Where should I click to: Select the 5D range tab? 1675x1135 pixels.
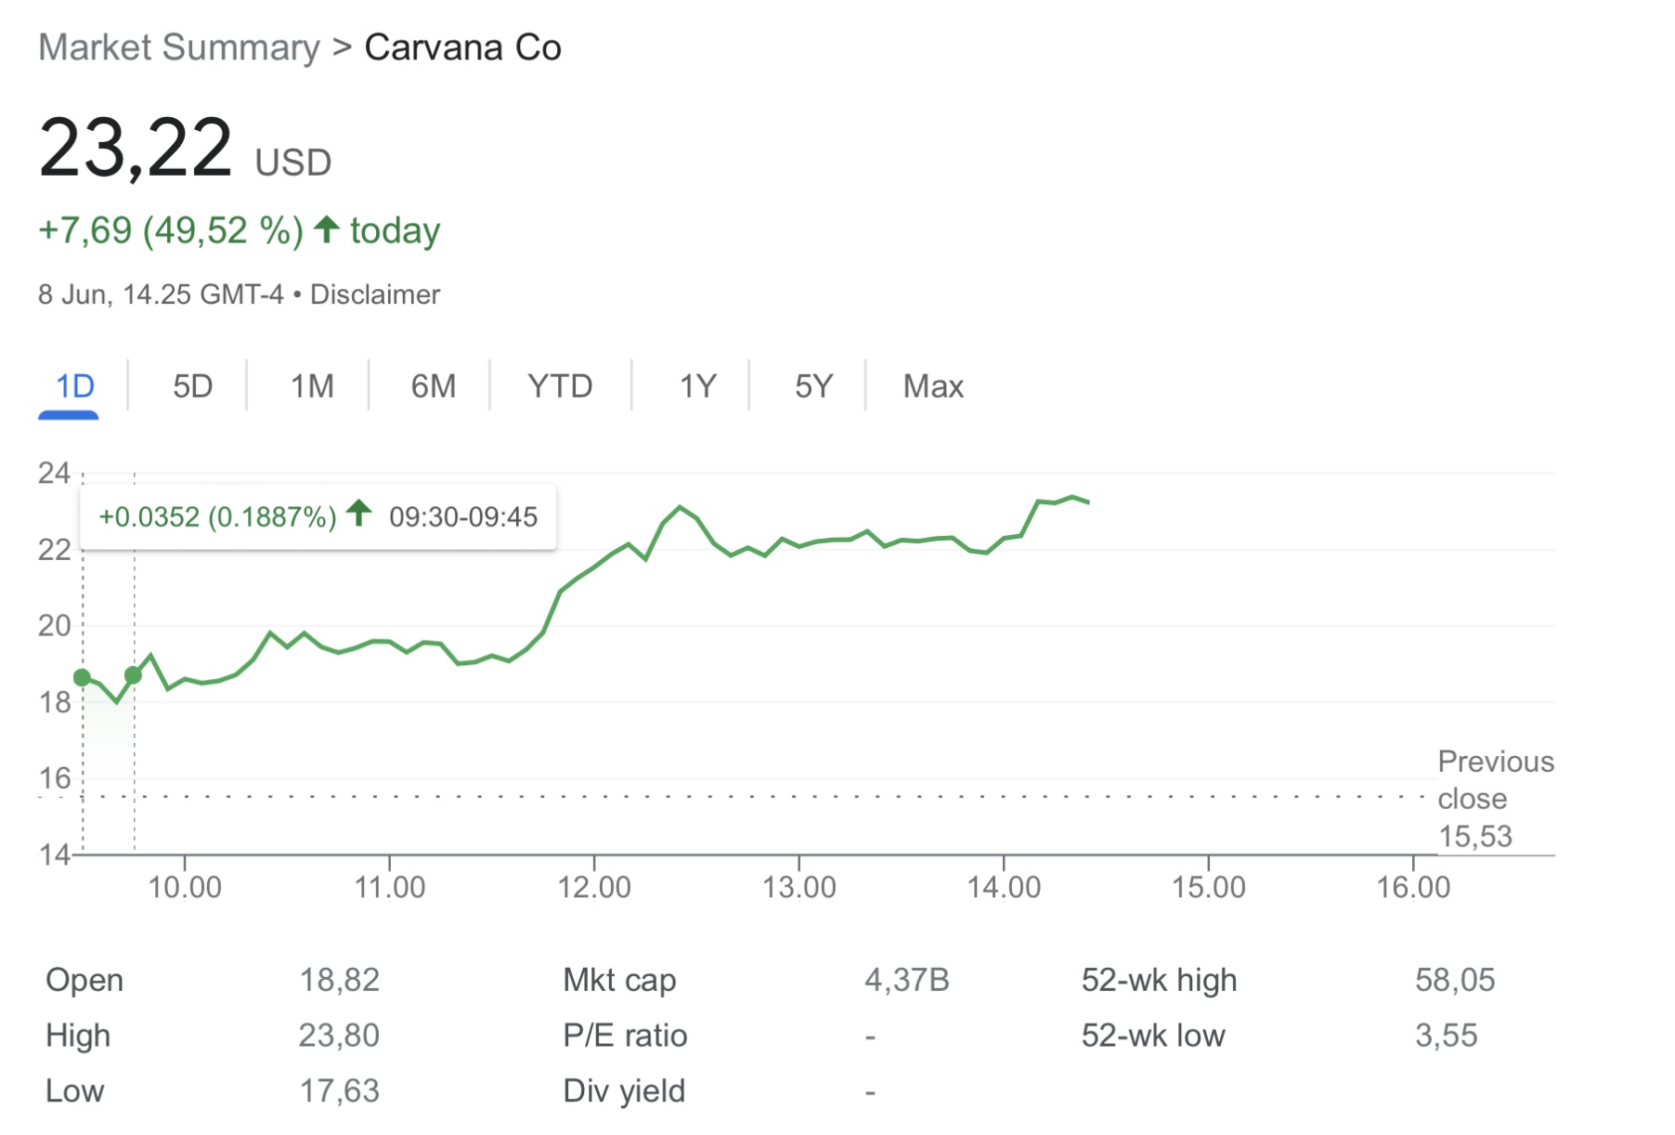pos(192,386)
